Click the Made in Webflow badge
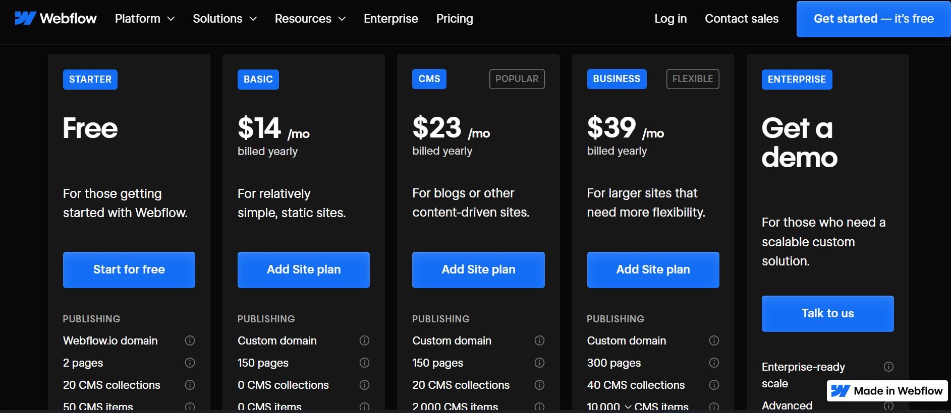Viewport: 951px width, 413px height. [887, 391]
